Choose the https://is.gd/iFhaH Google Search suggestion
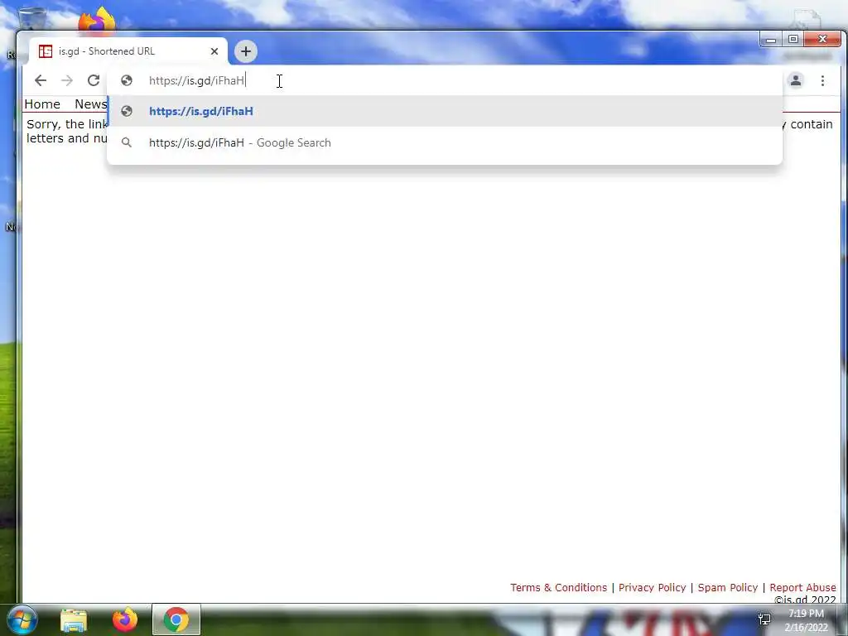848x636 pixels. [x=445, y=142]
